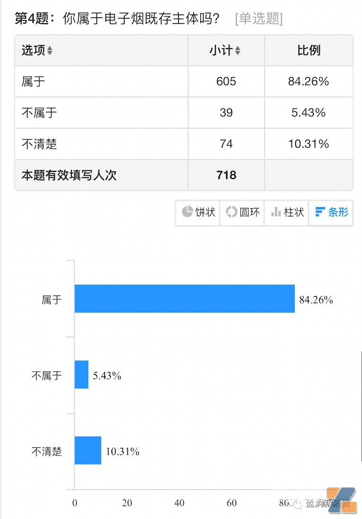Switch to column chart via 柱状 icon

286,213
